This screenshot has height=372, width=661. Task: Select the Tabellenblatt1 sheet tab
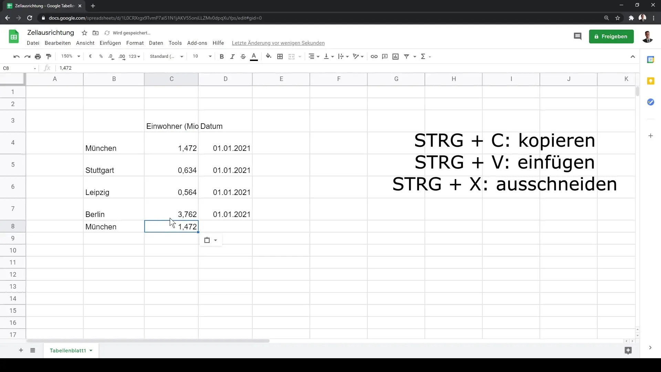tap(71, 350)
